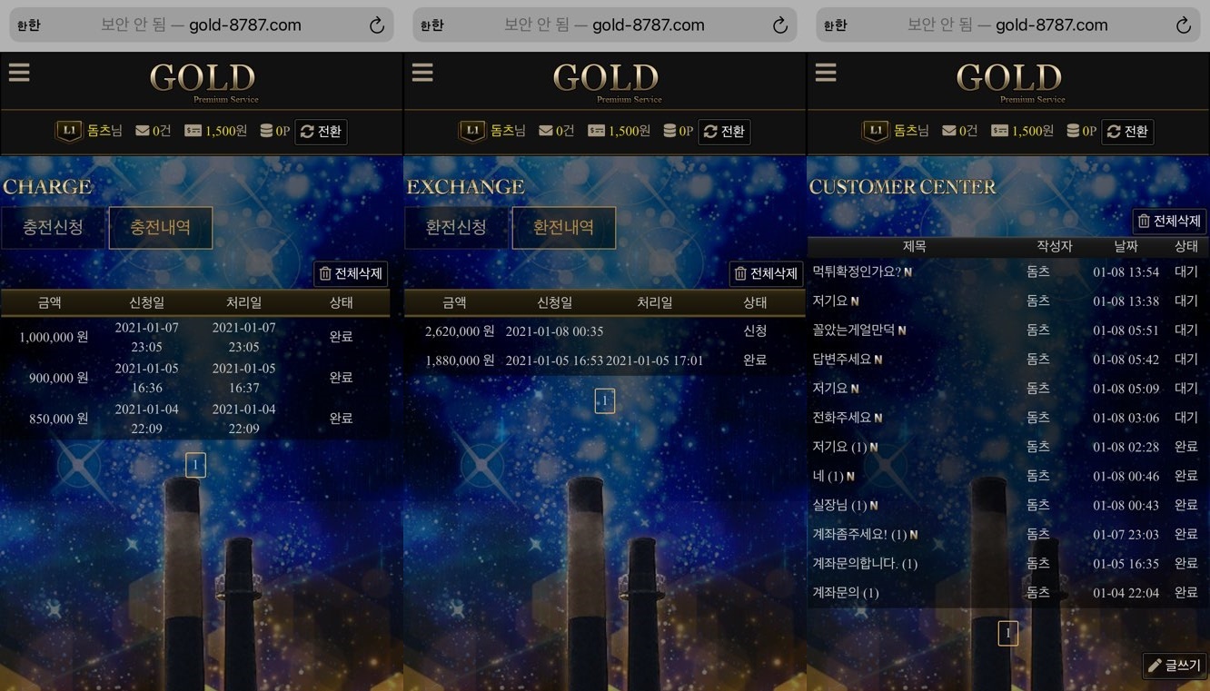1210x691 pixels.
Task: Open post titled 저기요 (1)
Action: (840, 447)
